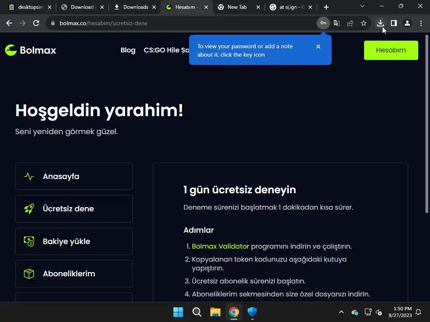Open Google Translate icon in address bar
Image resolution: width=430 pixels, height=322 pixels.
[337, 23]
